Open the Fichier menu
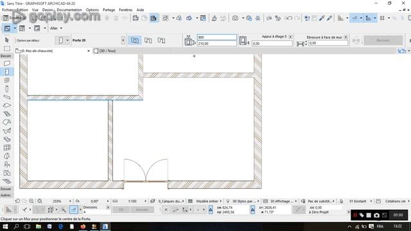This screenshot has height=231, width=411. point(7,10)
